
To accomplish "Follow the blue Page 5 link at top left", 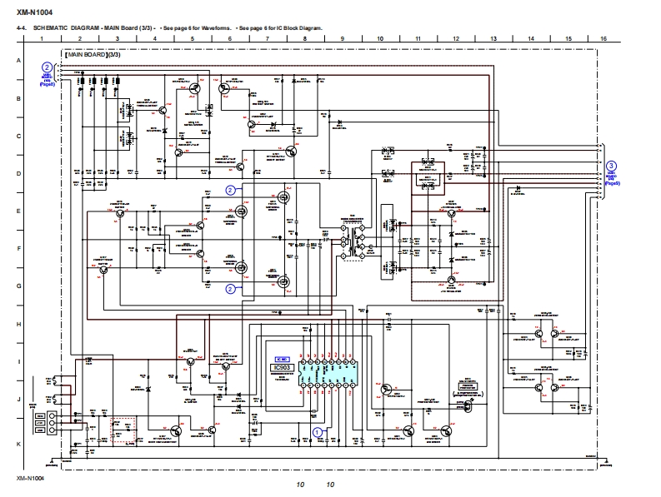I will click(48, 84).
